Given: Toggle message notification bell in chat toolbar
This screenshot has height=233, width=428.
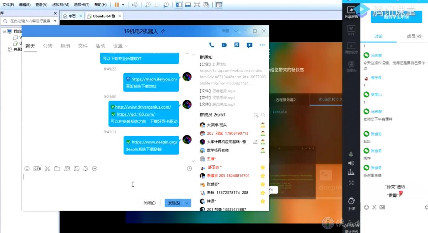Looking at the screenshot, I should tap(85, 169).
